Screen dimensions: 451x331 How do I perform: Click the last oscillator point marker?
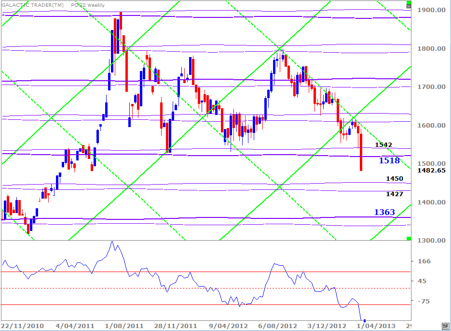pos(365,321)
